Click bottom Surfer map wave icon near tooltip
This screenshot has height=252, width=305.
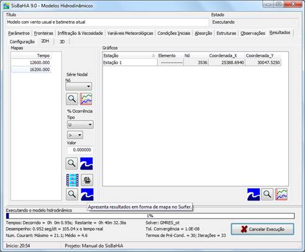point(87,194)
